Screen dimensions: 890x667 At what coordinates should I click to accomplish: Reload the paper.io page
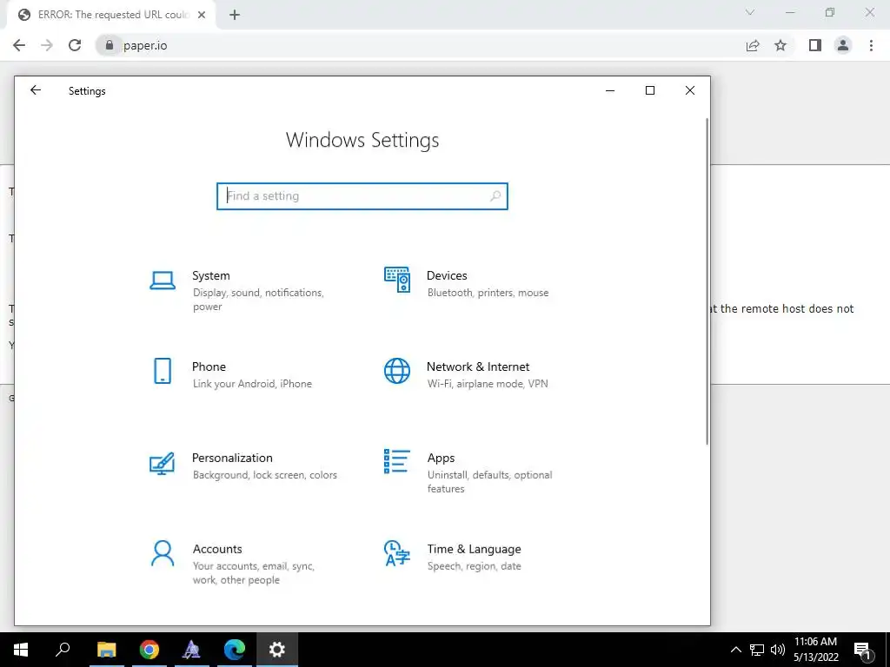coord(75,45)
